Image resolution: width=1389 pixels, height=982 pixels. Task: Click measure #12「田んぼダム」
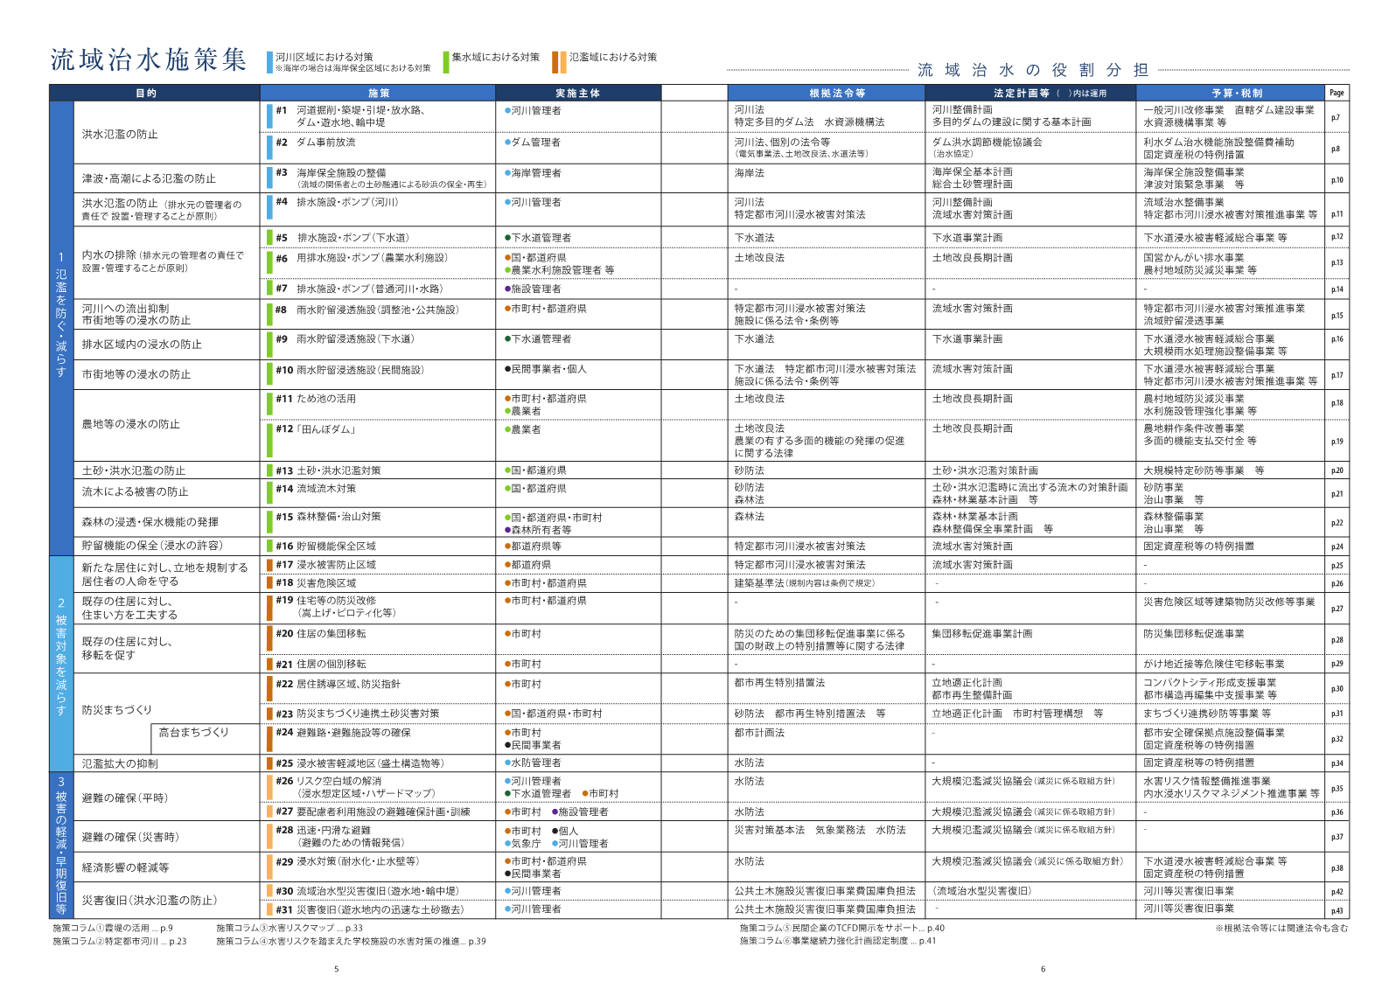pyautogui.click(x=316, y=429)
